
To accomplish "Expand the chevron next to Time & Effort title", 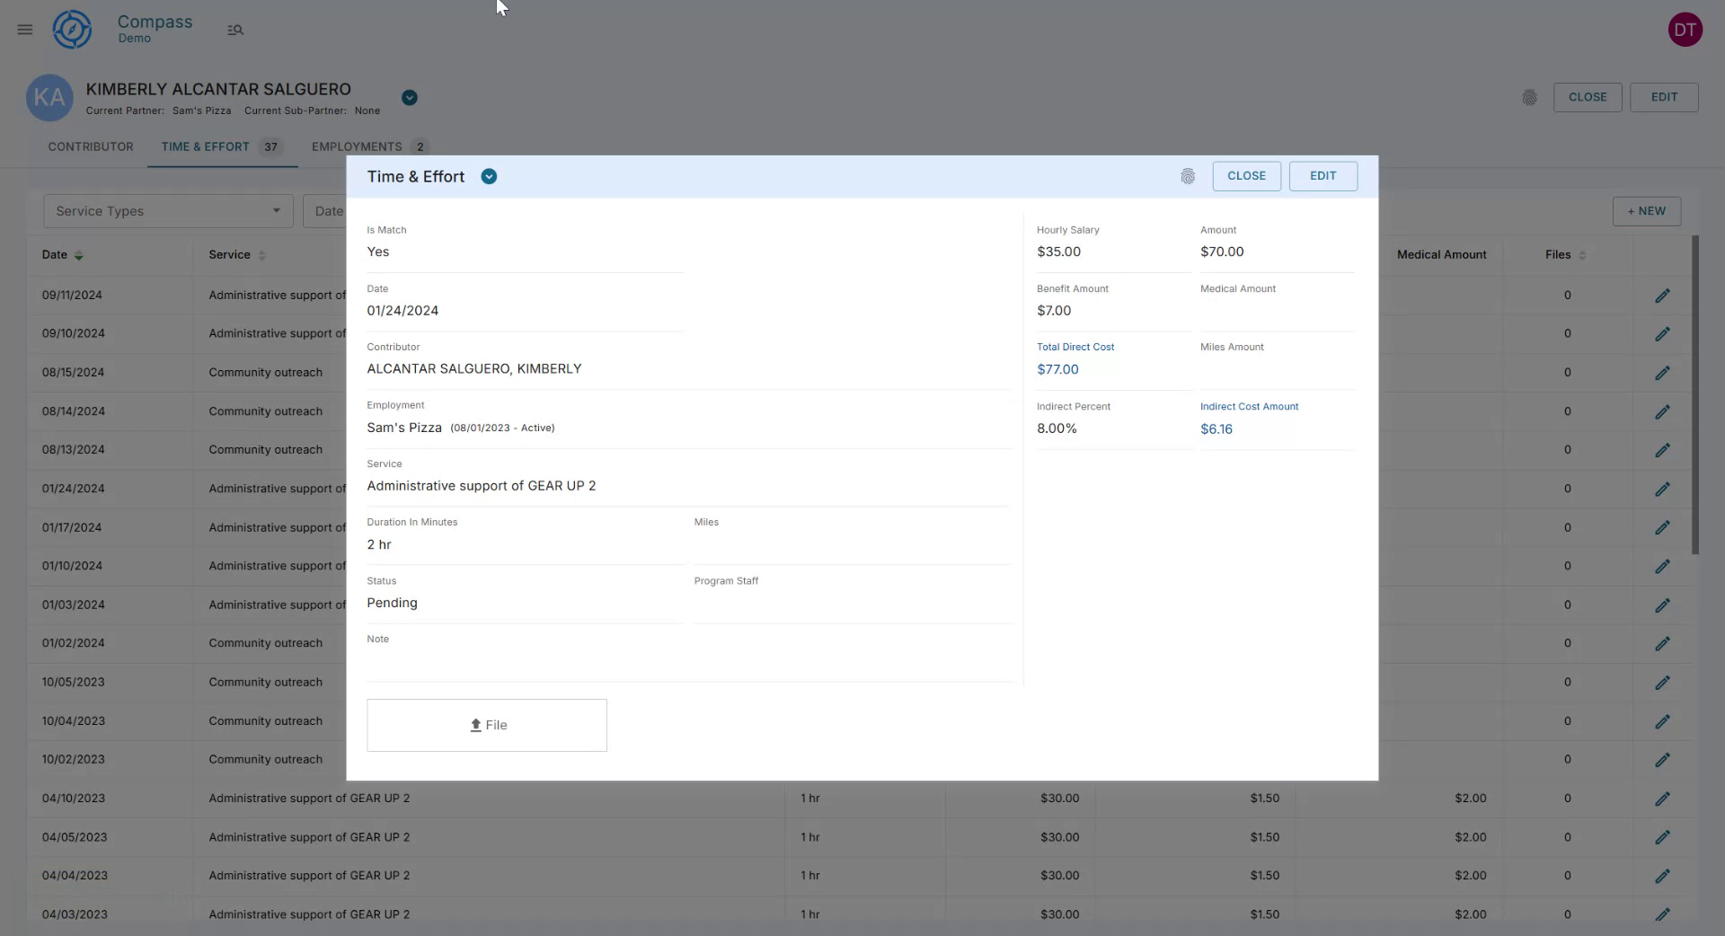I will 489,176.
